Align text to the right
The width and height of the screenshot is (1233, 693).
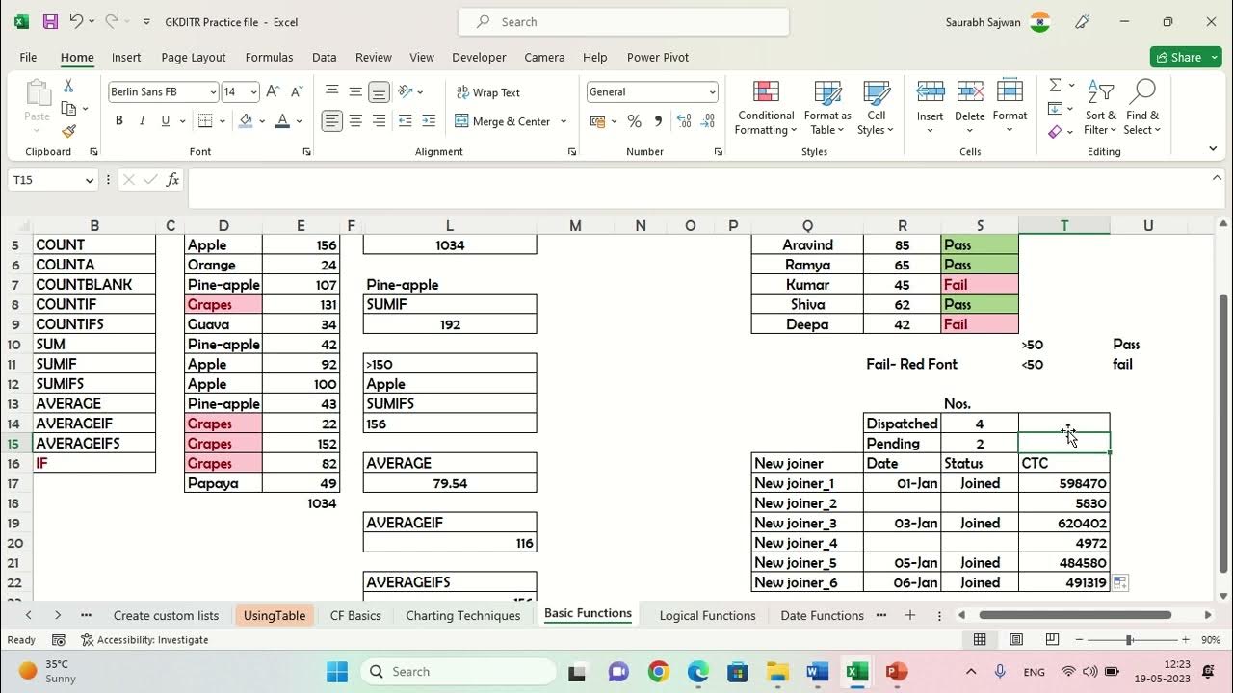coord(379,121)
